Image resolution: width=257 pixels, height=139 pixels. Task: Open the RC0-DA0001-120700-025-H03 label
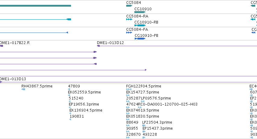click(168, 104)
